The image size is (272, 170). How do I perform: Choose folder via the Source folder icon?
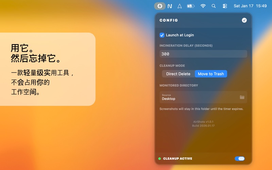(242, 97)
